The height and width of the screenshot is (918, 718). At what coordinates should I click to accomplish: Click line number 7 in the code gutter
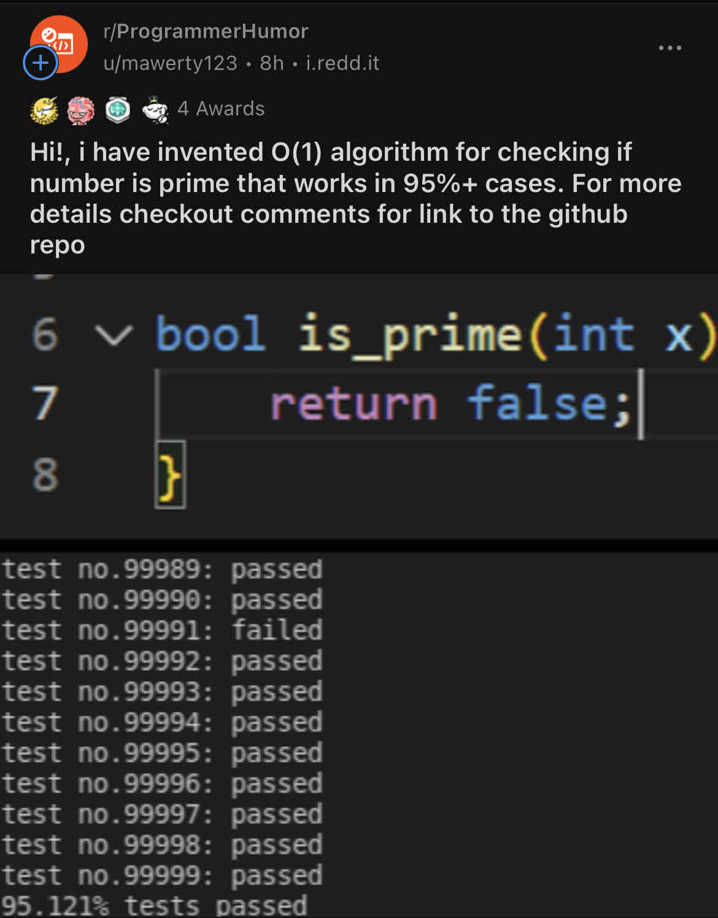(x=45, y=404)
